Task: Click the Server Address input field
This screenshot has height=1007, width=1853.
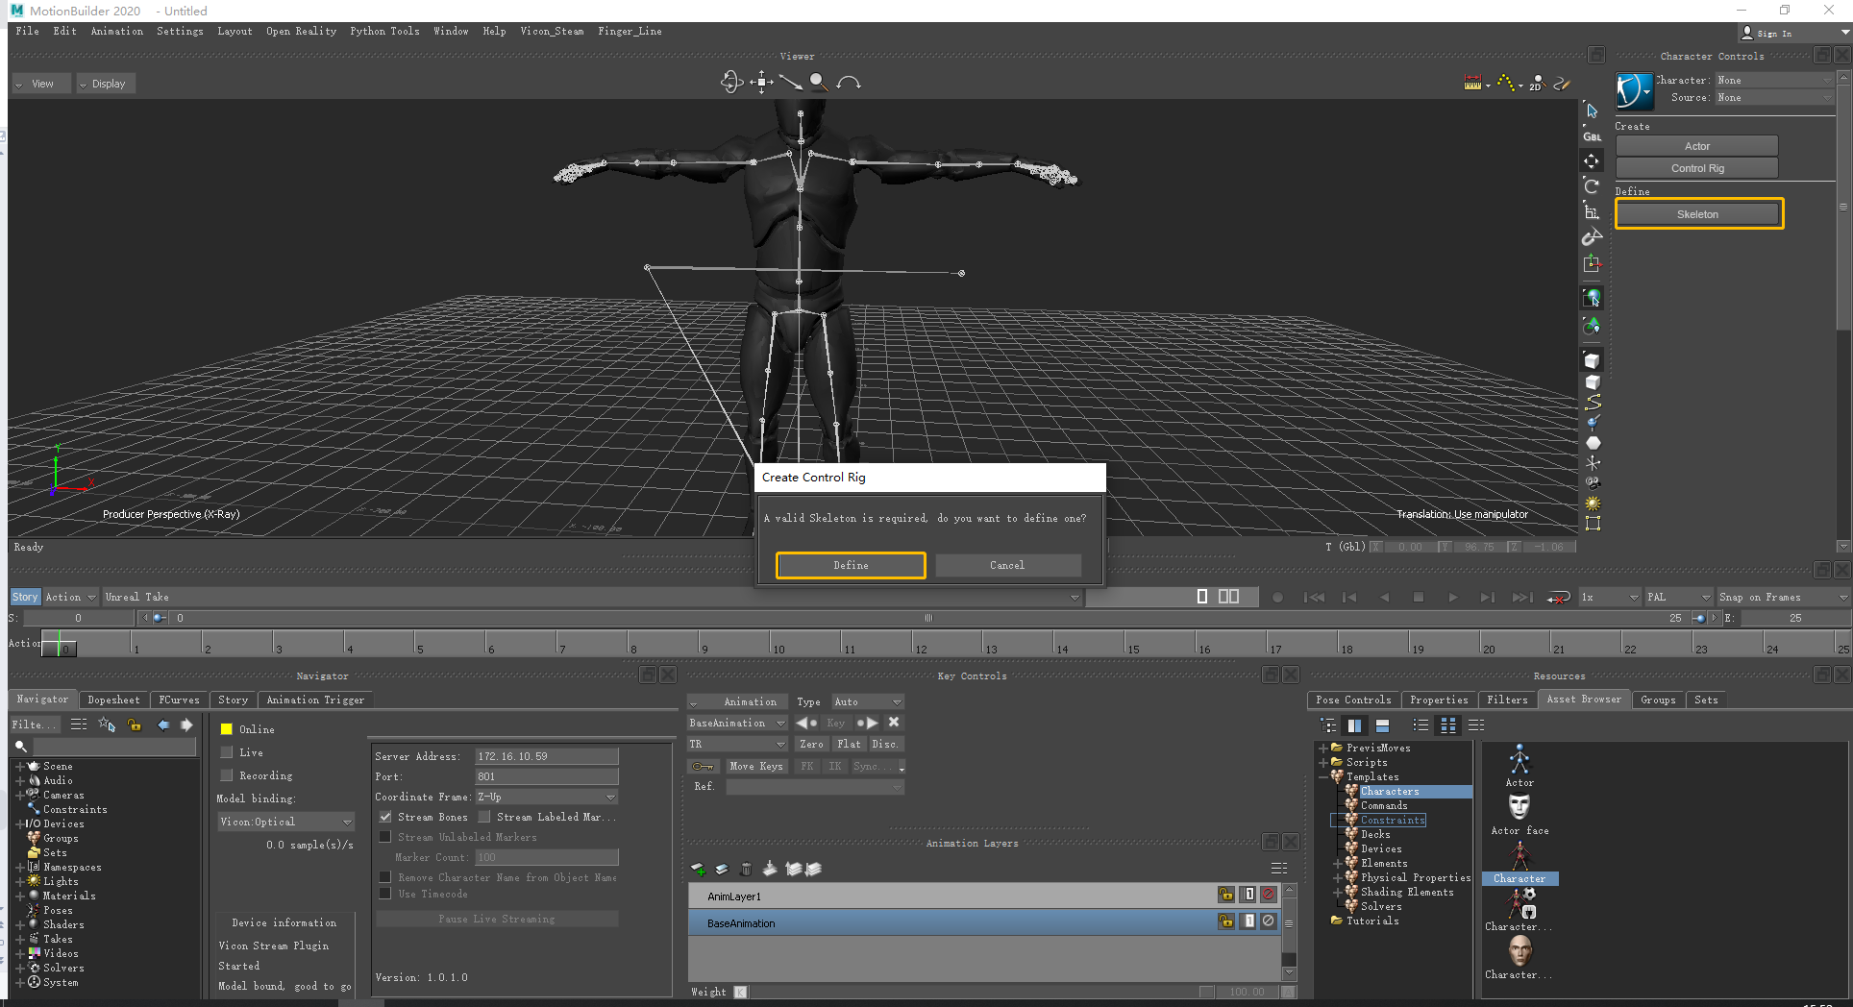Action: pyautogui.click(x=546, y=756)
